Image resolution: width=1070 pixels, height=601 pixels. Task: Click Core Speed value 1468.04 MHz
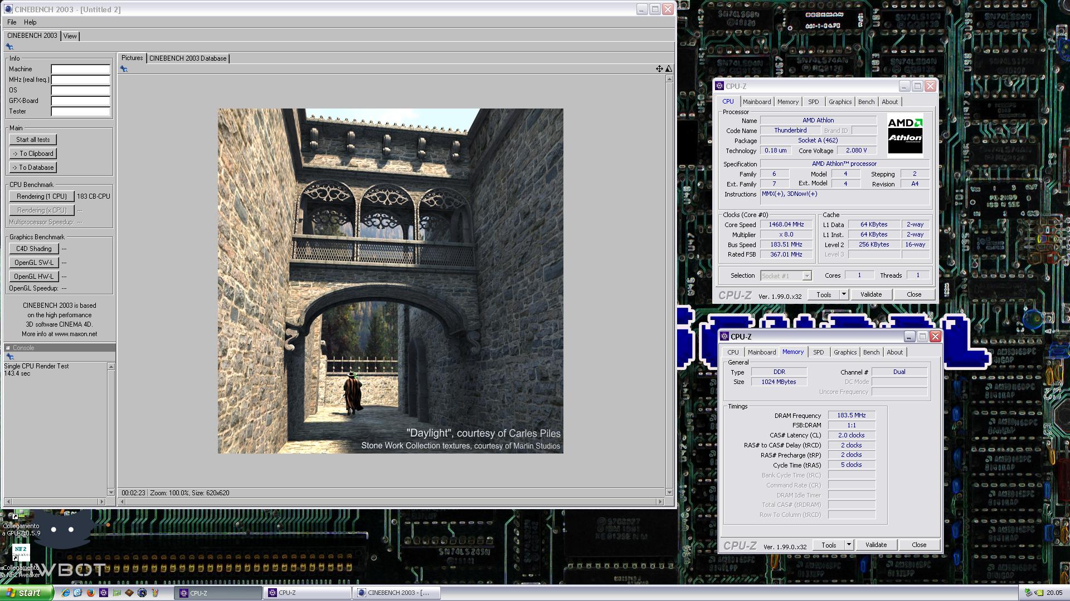point(786,225)
